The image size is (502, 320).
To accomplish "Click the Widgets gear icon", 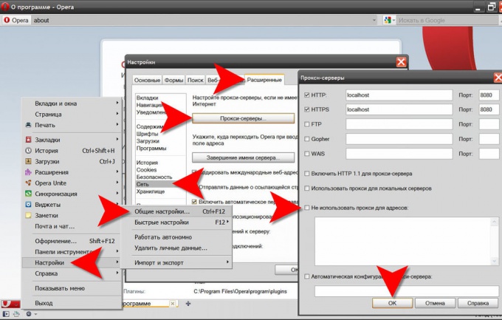I will (28, 205).
